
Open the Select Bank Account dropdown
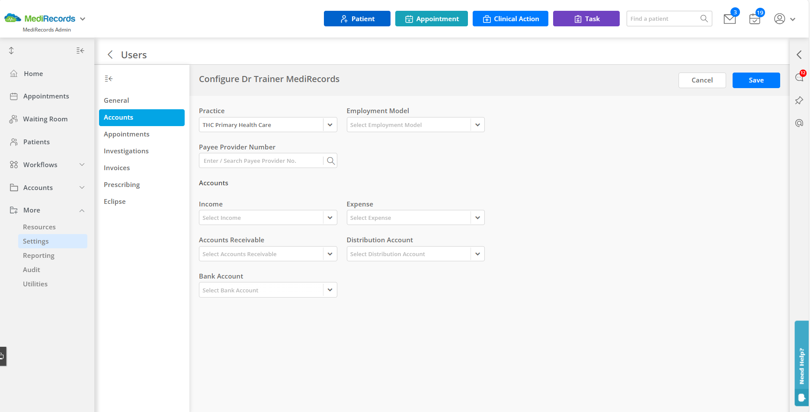pos(330,290)
